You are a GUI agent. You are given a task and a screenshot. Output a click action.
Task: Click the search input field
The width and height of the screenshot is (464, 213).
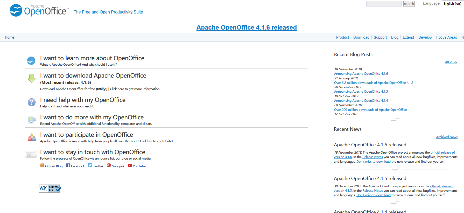pyautogui.click(x=384, y=4)
